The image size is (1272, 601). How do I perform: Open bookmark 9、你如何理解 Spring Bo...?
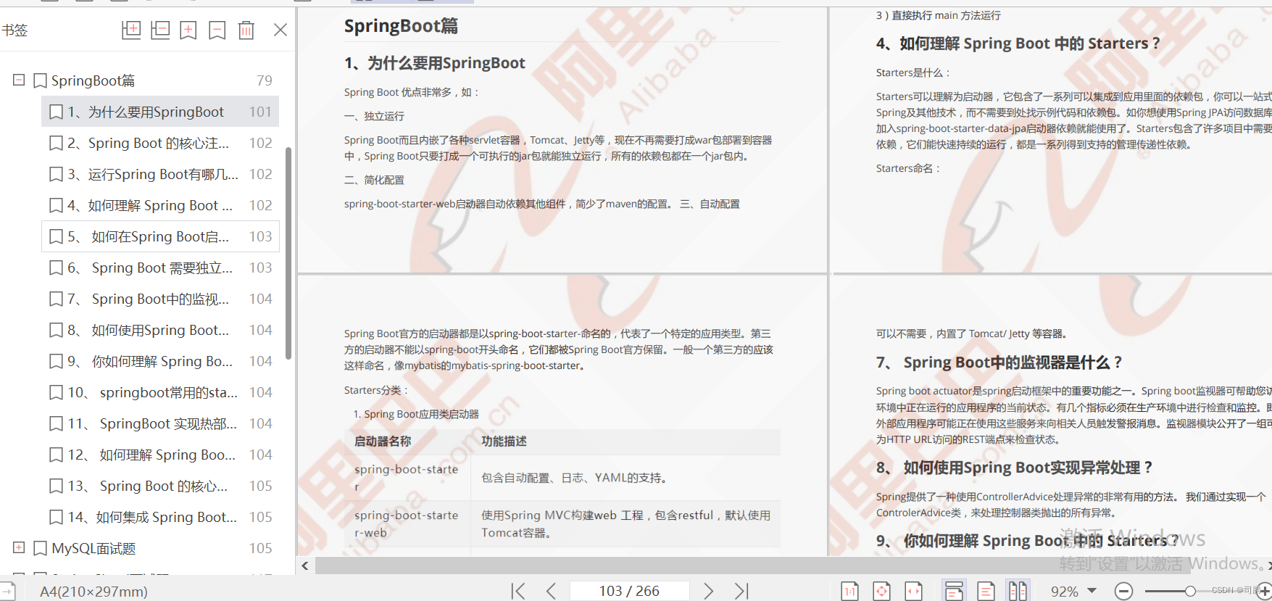pyautogui.click(x=160, y=361)
